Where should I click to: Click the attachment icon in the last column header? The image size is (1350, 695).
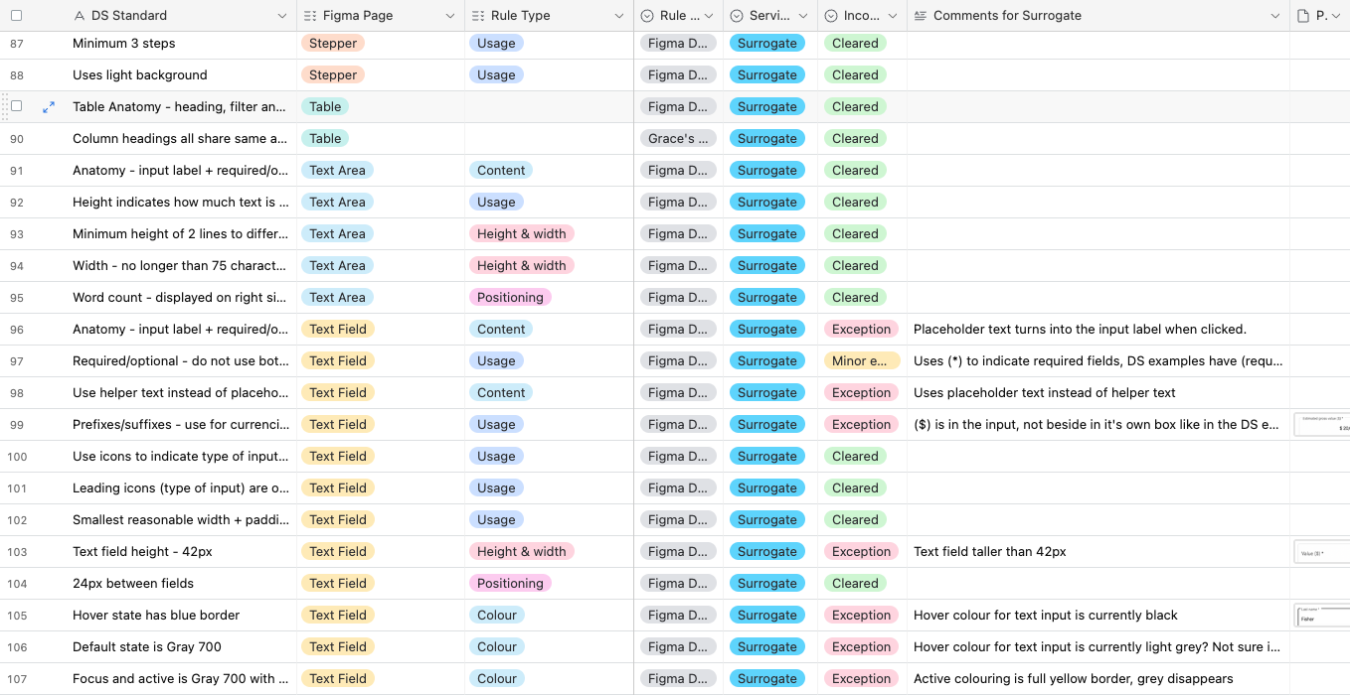coord(1303,16)
